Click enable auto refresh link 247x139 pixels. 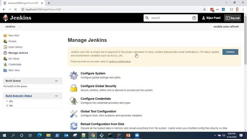226,27
